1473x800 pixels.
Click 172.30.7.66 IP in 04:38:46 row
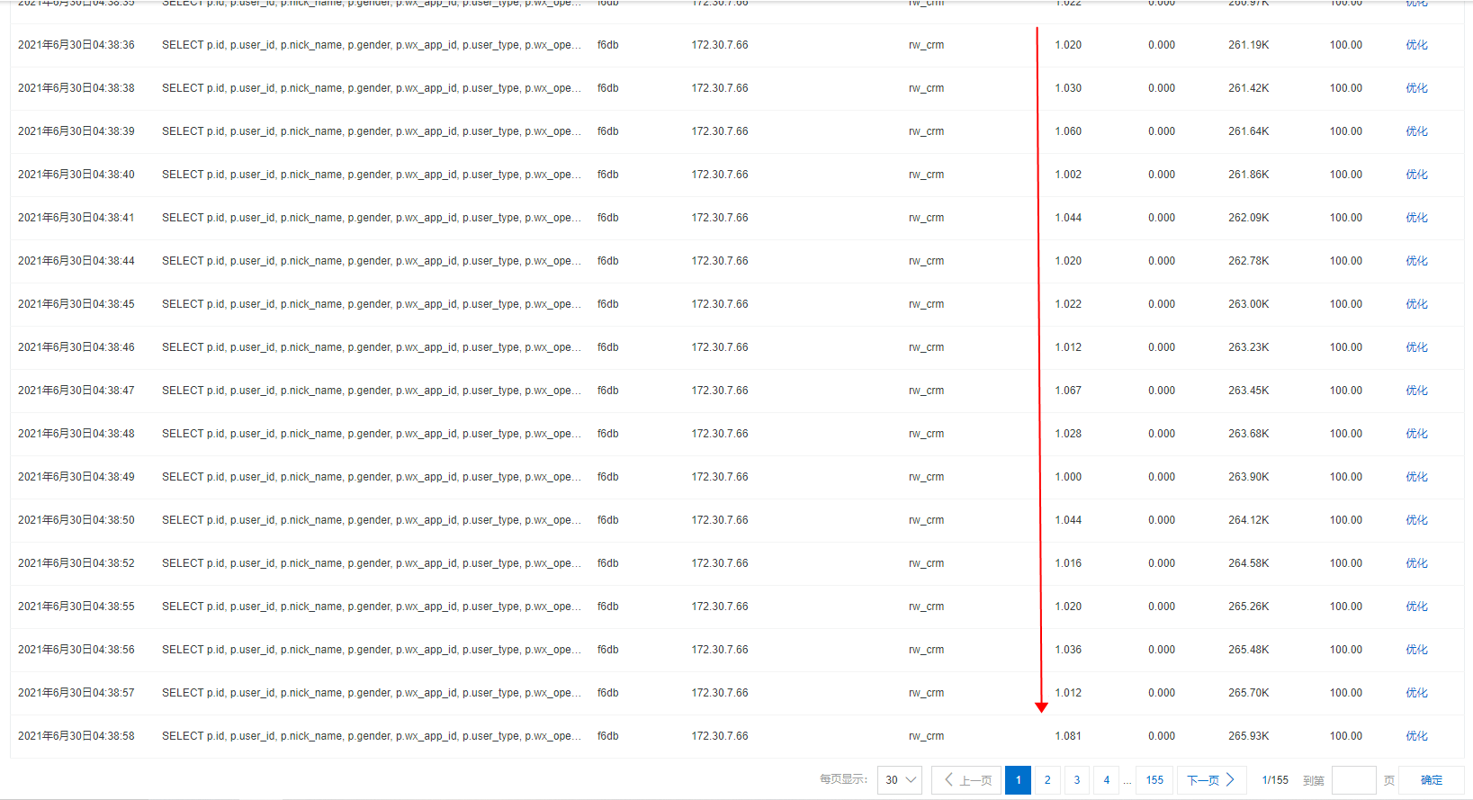[x=720, y=347]
